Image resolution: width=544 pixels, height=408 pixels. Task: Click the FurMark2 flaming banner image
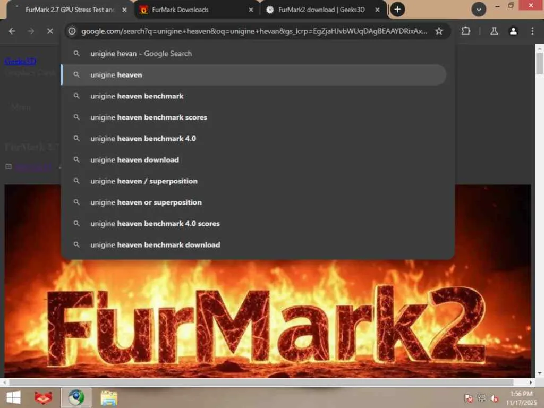pos(268,318)
